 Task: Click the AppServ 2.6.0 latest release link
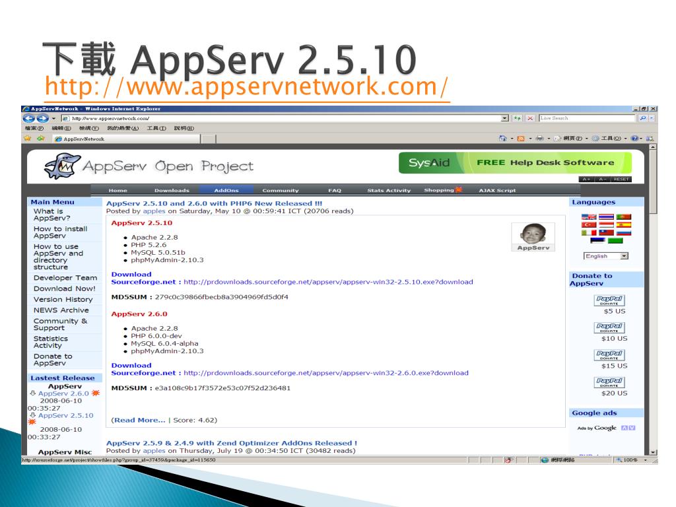pos(63,393)
